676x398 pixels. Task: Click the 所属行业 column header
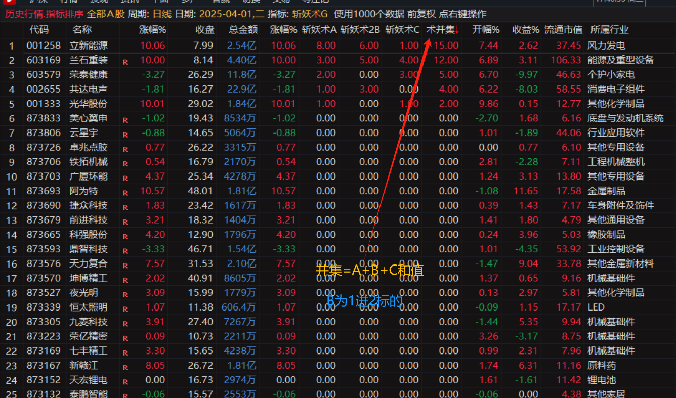[x=609, y=30]
